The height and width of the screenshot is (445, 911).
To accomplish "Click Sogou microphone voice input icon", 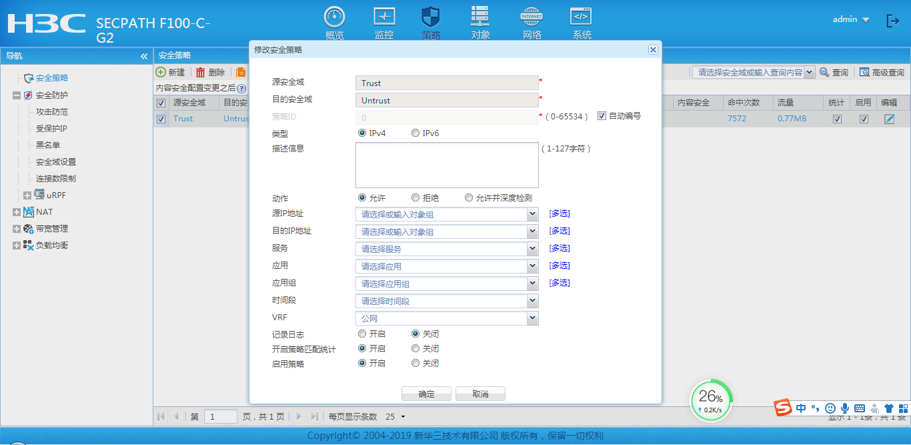I will (845, 408).
